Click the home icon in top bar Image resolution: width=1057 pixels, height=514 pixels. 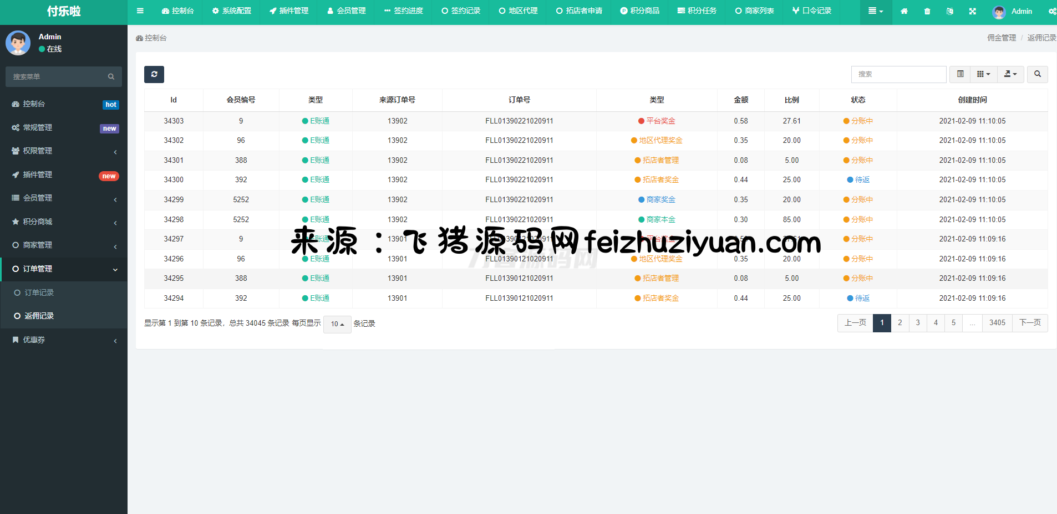(904, 11)
